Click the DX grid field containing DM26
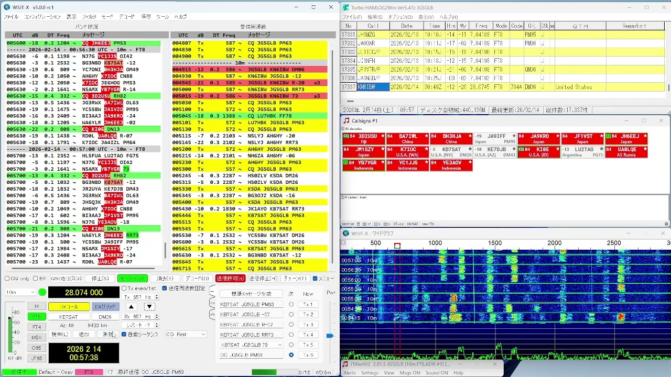 105,317
